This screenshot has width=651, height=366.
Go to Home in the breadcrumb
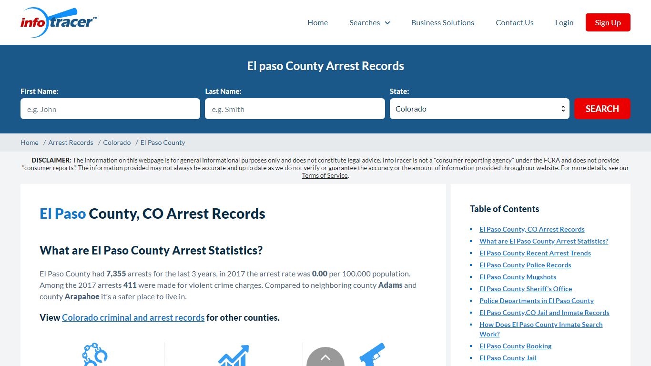point(30,142)
